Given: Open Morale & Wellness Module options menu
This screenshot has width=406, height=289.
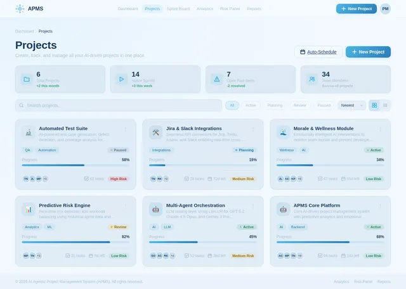Looking at the screenshot, I should click(x=380, y=129).
